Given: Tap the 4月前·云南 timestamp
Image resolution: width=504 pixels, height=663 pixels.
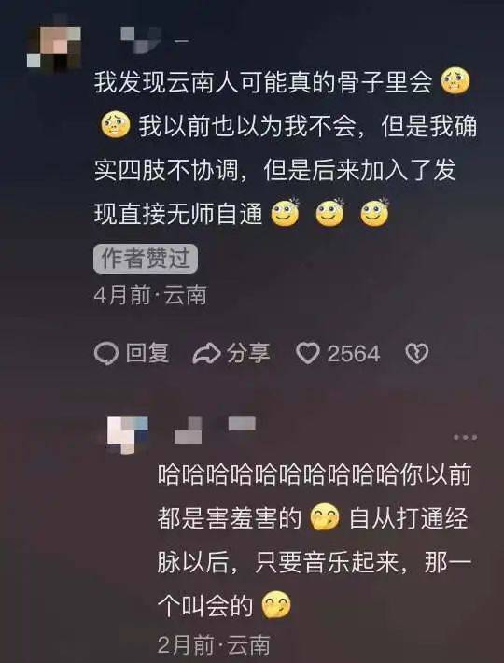Looking at the screenshot, I should click(x=150, y=295).
